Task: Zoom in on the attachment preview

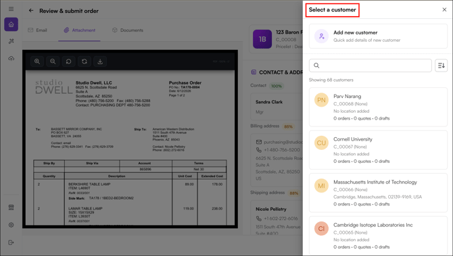Action: coord(37,61)
